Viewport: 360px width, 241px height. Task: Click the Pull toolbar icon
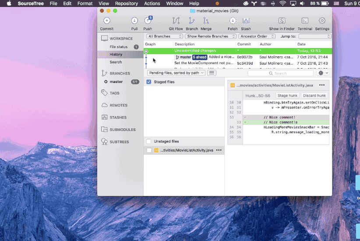pyautogui.click(x=134, y=21)
